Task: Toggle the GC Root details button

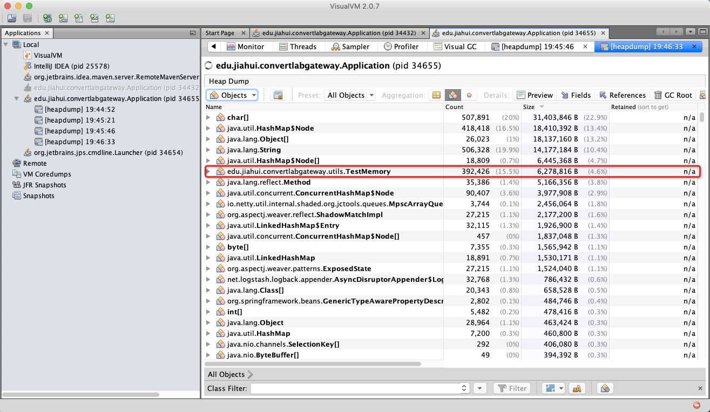Action: 673,95
